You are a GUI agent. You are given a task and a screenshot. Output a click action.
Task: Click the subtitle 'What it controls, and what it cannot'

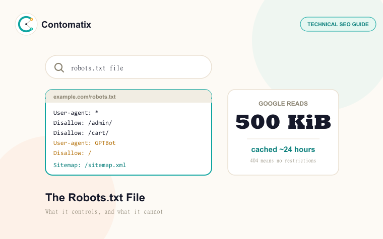pyautogui.click(x=104, y=211)
